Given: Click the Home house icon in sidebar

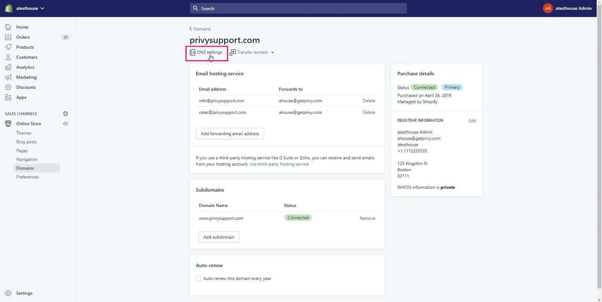Looking at the screenshot, I should pyautogui.click(x=8, y=27).
